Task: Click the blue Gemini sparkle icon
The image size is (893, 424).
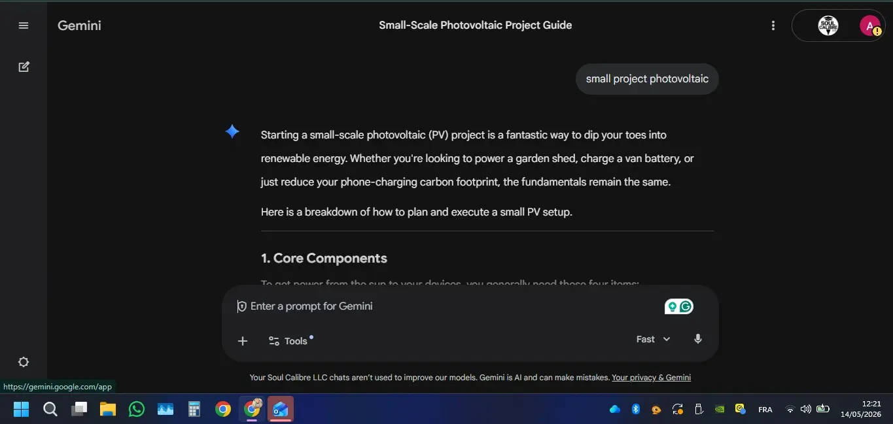Action: [x=232, y=132]
